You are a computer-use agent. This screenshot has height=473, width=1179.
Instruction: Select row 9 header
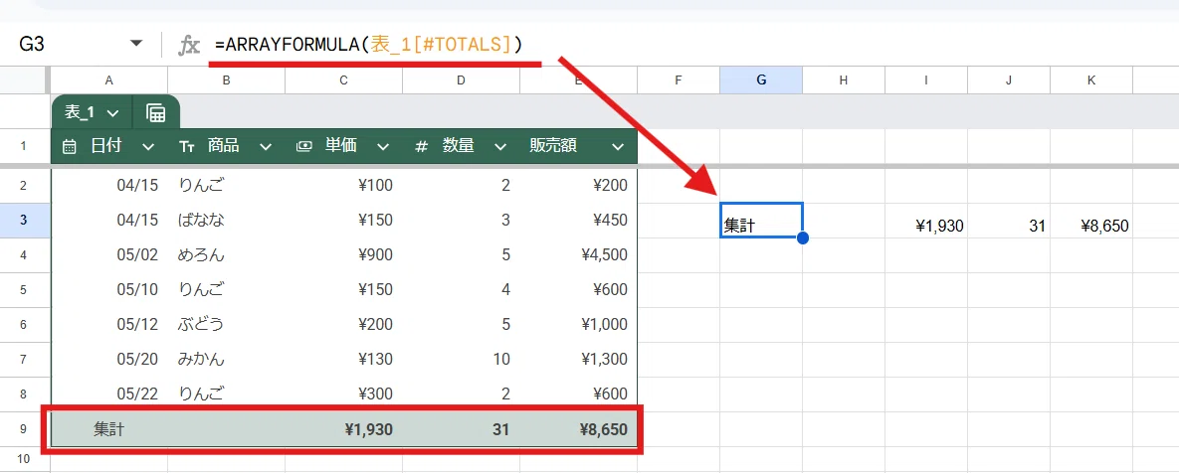(23, 430)
